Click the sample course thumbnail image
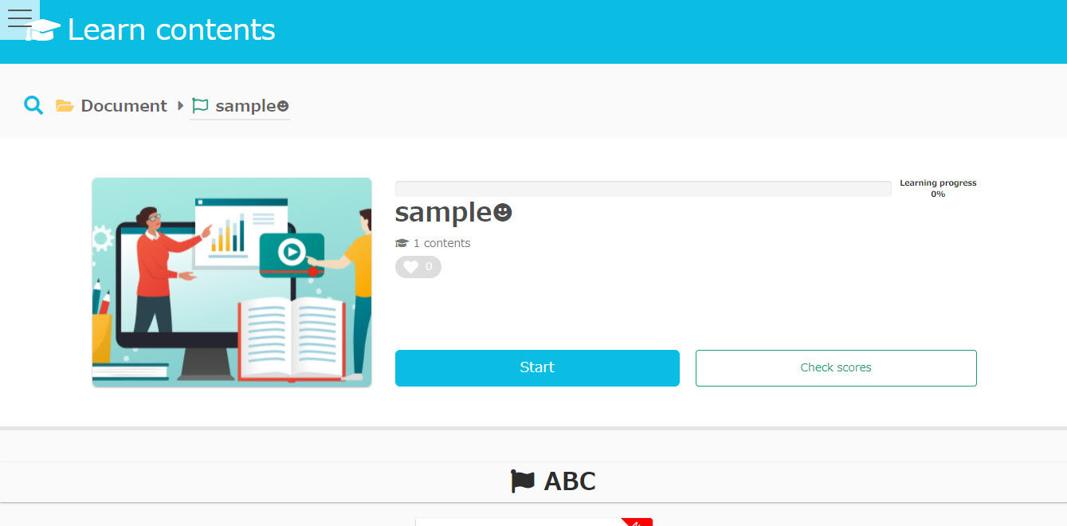 click(232, 282)
